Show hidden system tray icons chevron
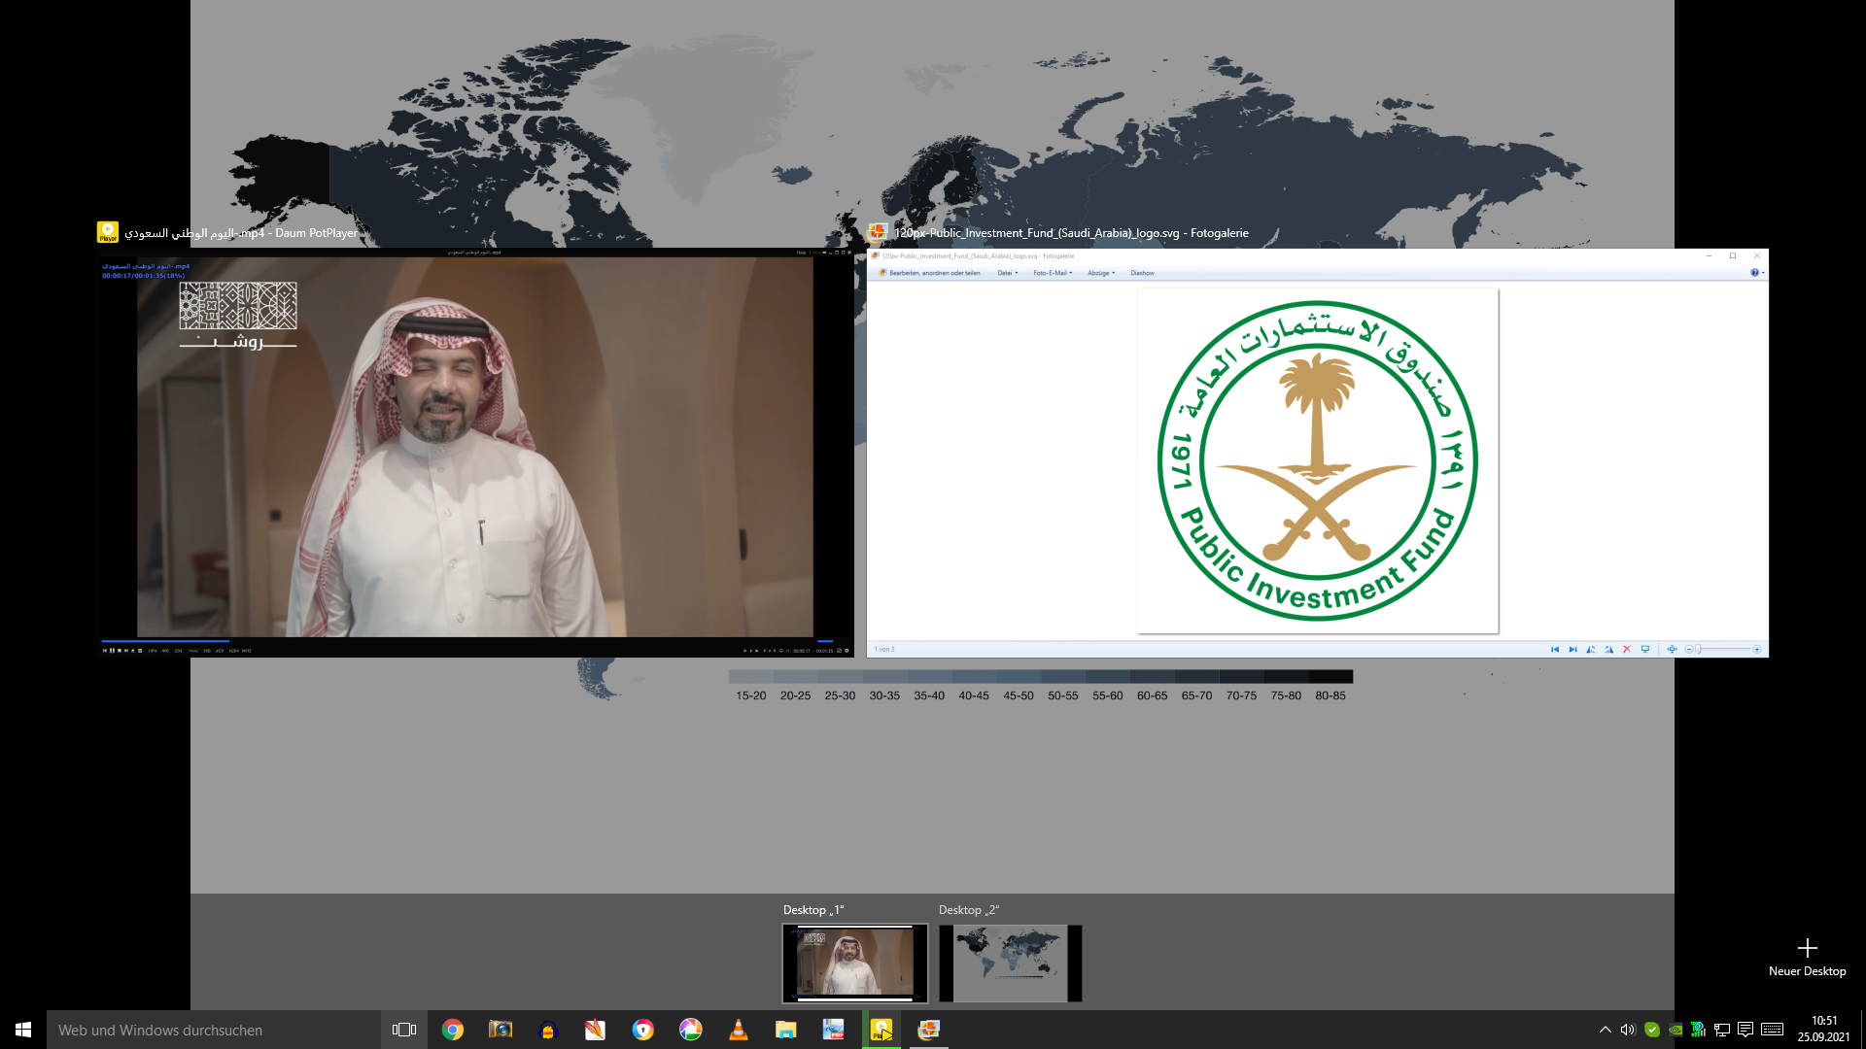Image resolution: width=1866 pixels, height=1049 pixels. 1605,1030
